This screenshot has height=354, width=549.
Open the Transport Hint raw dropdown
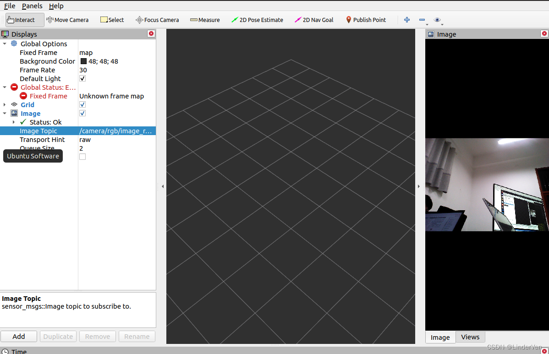[x=117, y=140]
